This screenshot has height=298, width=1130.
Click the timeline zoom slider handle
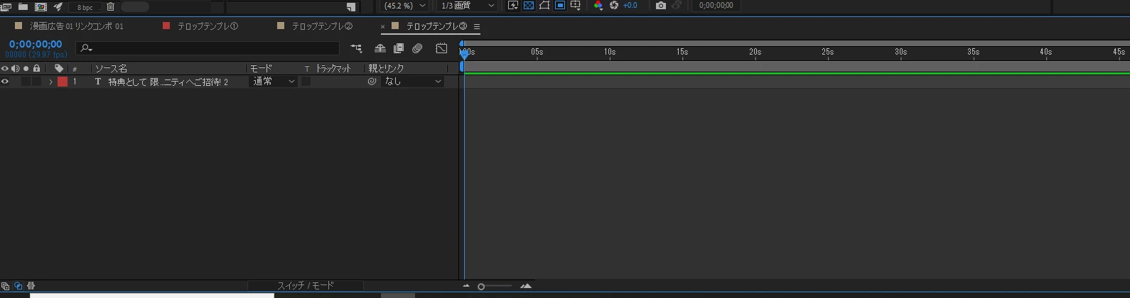click(x=481, y=287)
